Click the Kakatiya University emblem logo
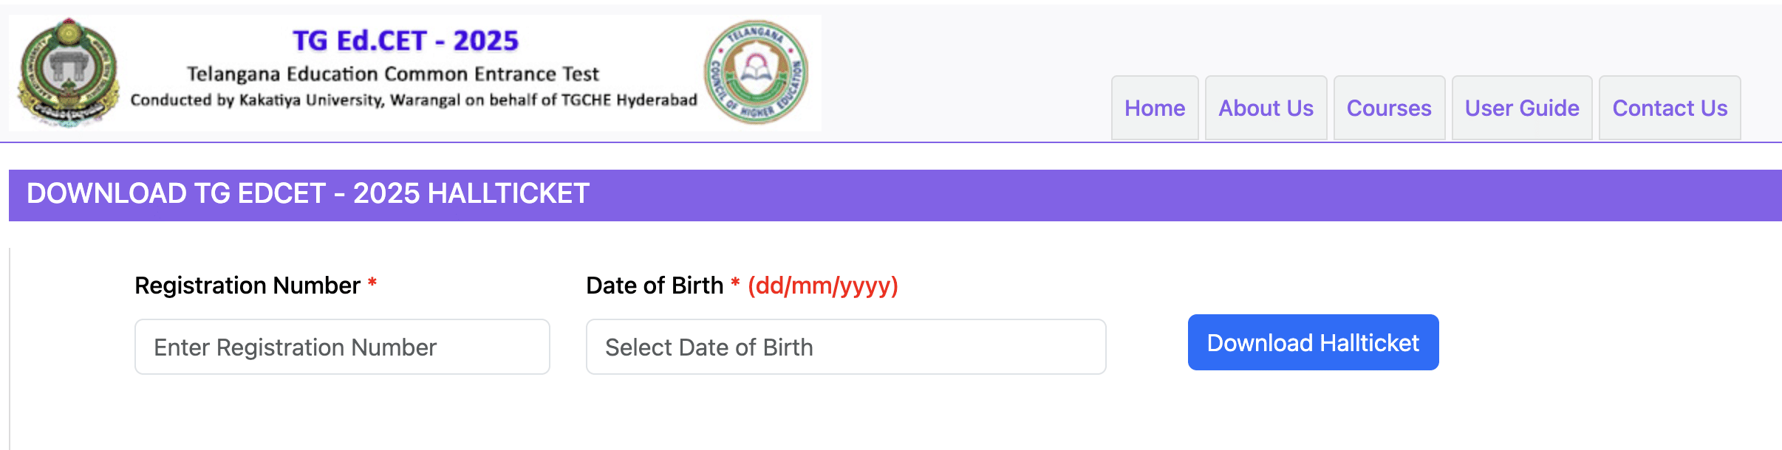Image resolution: width=1782 pixels, height=450 pixels. click(x=68, y=73)
